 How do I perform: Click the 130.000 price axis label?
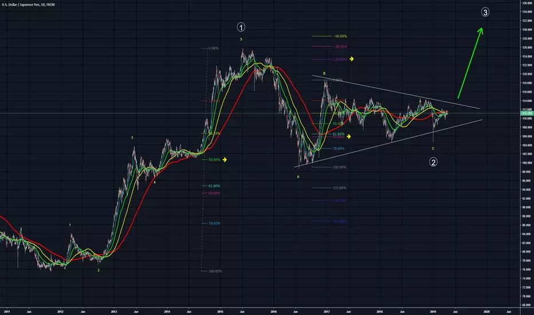point(527,30)
